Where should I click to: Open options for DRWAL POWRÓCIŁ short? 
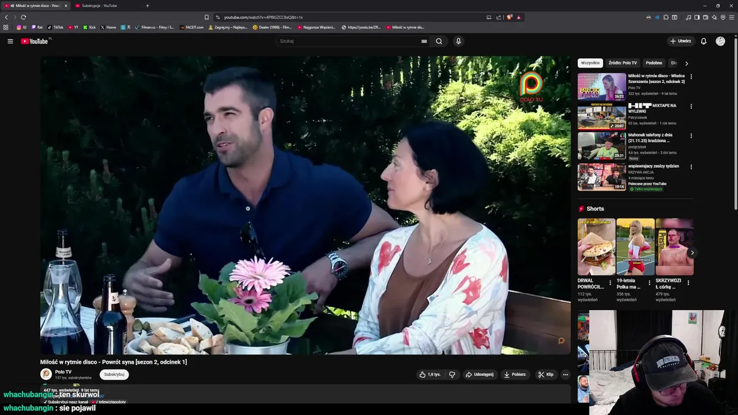coord(610,282)
